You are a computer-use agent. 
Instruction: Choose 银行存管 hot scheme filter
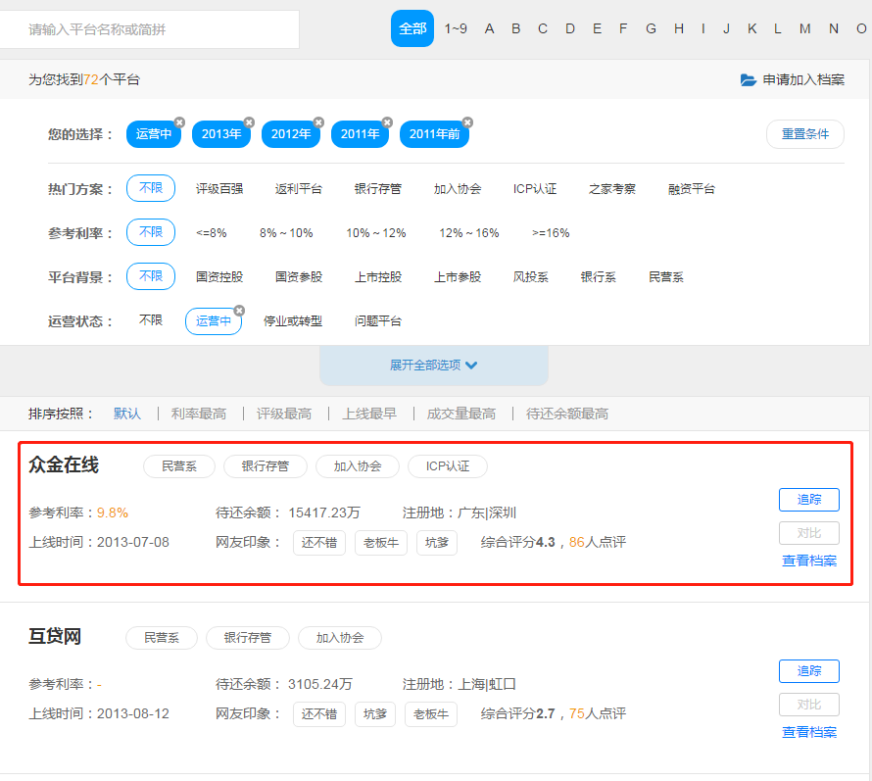377,189
